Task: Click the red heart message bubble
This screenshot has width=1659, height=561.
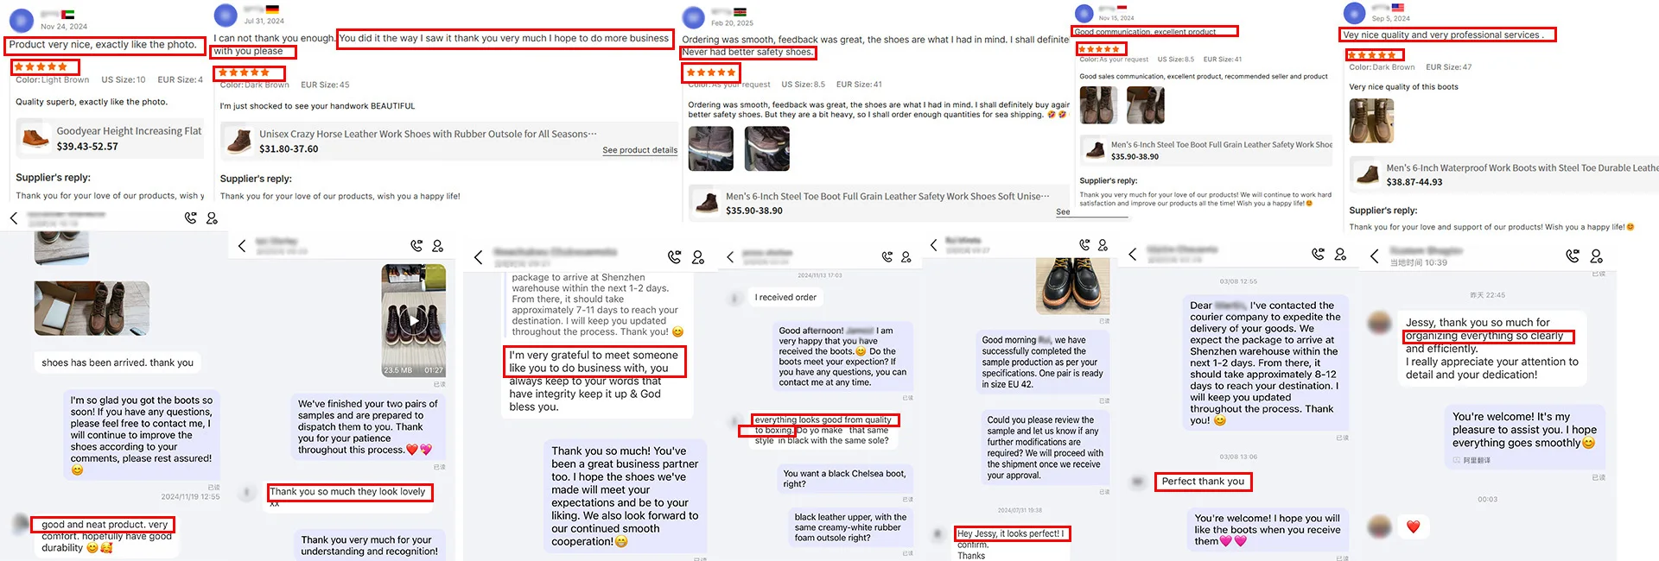Action: [1414, 526]
